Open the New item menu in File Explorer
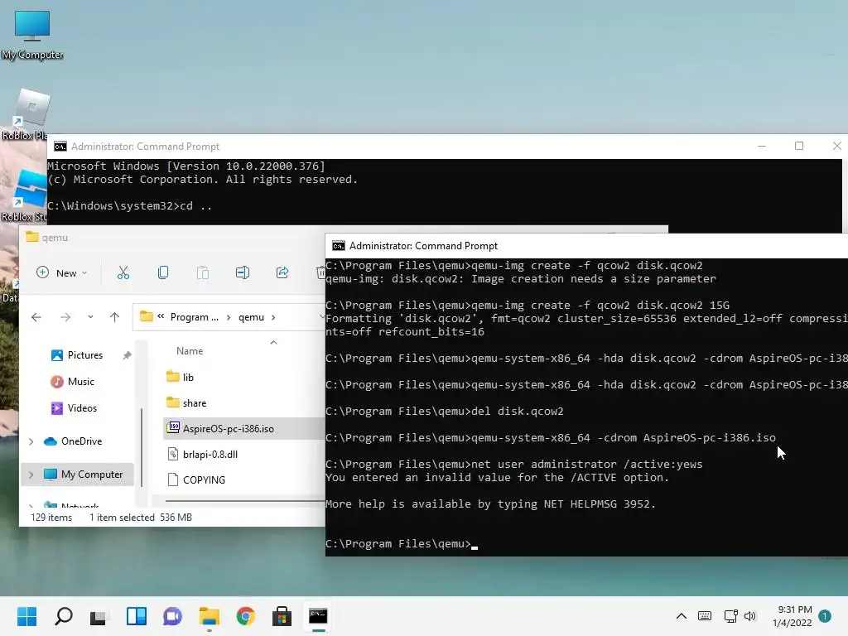The image size is (848, 636). (x=61, y=273)
